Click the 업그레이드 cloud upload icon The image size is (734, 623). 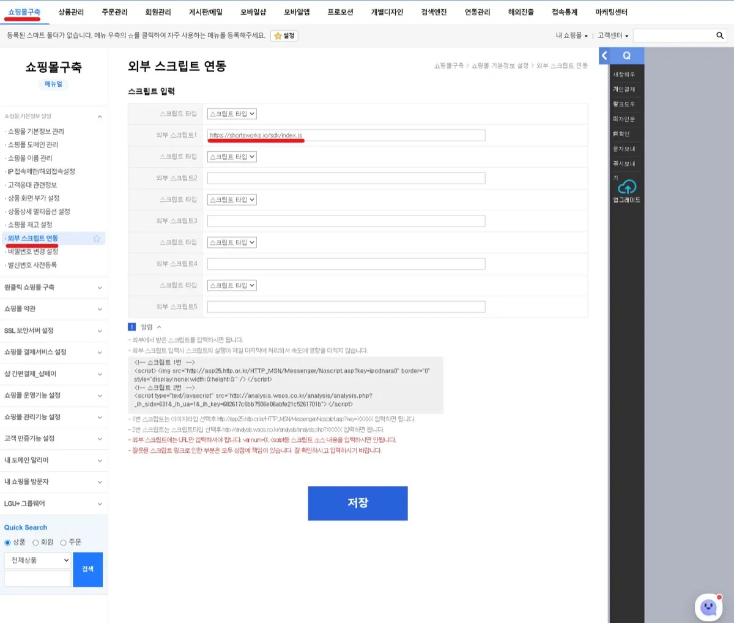click(627, 187)
